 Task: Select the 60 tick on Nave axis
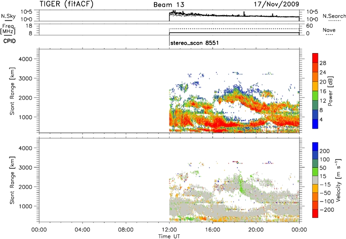pyautogui.click(x=309, y=26)
